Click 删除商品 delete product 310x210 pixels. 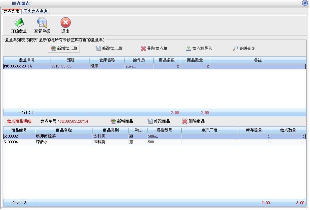tap(193, 121)
